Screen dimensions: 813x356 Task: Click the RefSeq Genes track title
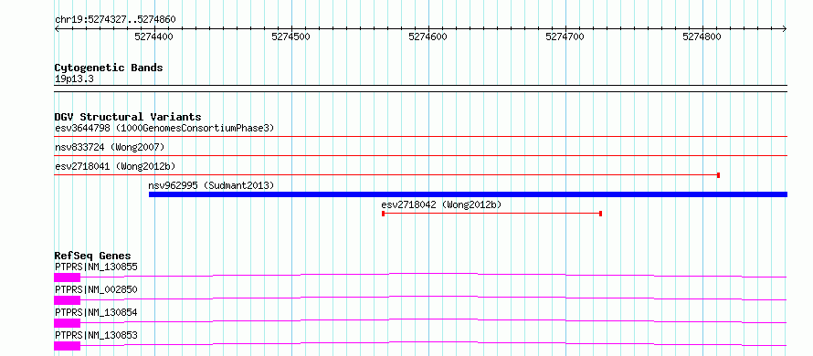93,256
